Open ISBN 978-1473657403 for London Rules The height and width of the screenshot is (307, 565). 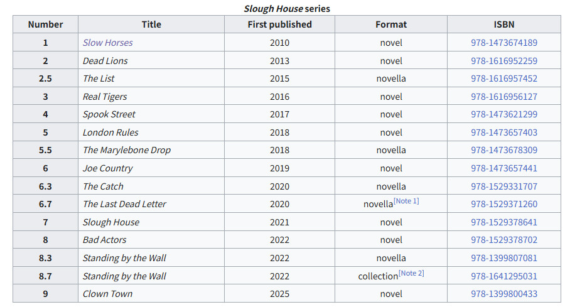click(x=503, y=132)
